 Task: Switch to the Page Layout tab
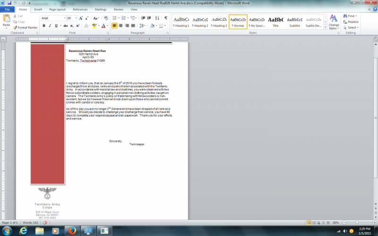57,9
